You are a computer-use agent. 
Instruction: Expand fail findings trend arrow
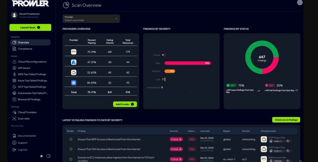296,90
